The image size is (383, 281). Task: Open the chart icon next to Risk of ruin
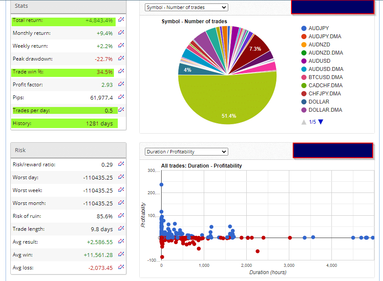click(x=121, y=216)
